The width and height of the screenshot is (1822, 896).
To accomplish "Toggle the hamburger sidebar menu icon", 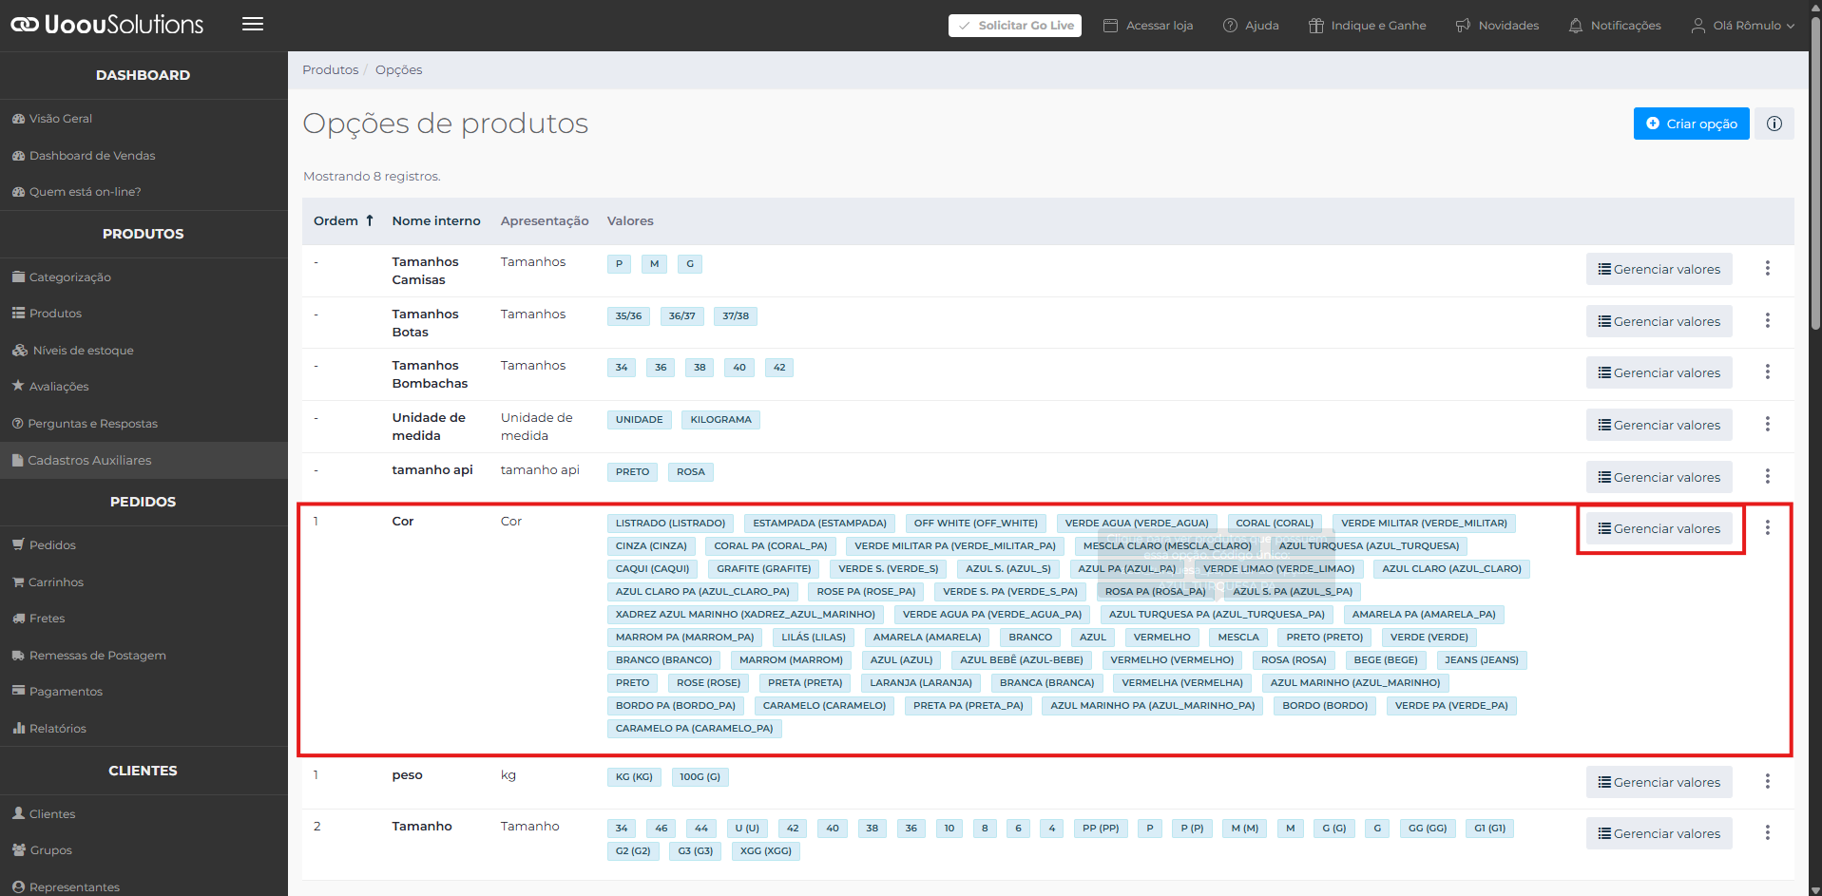I will tap(253, 25).
